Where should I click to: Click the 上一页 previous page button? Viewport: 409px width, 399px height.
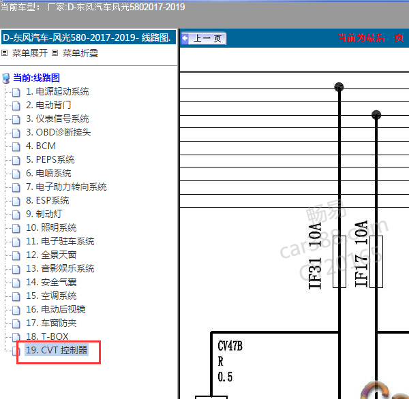coord(203,39)
